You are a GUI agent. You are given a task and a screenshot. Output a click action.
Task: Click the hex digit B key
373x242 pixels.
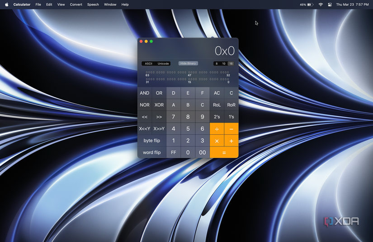188,105
